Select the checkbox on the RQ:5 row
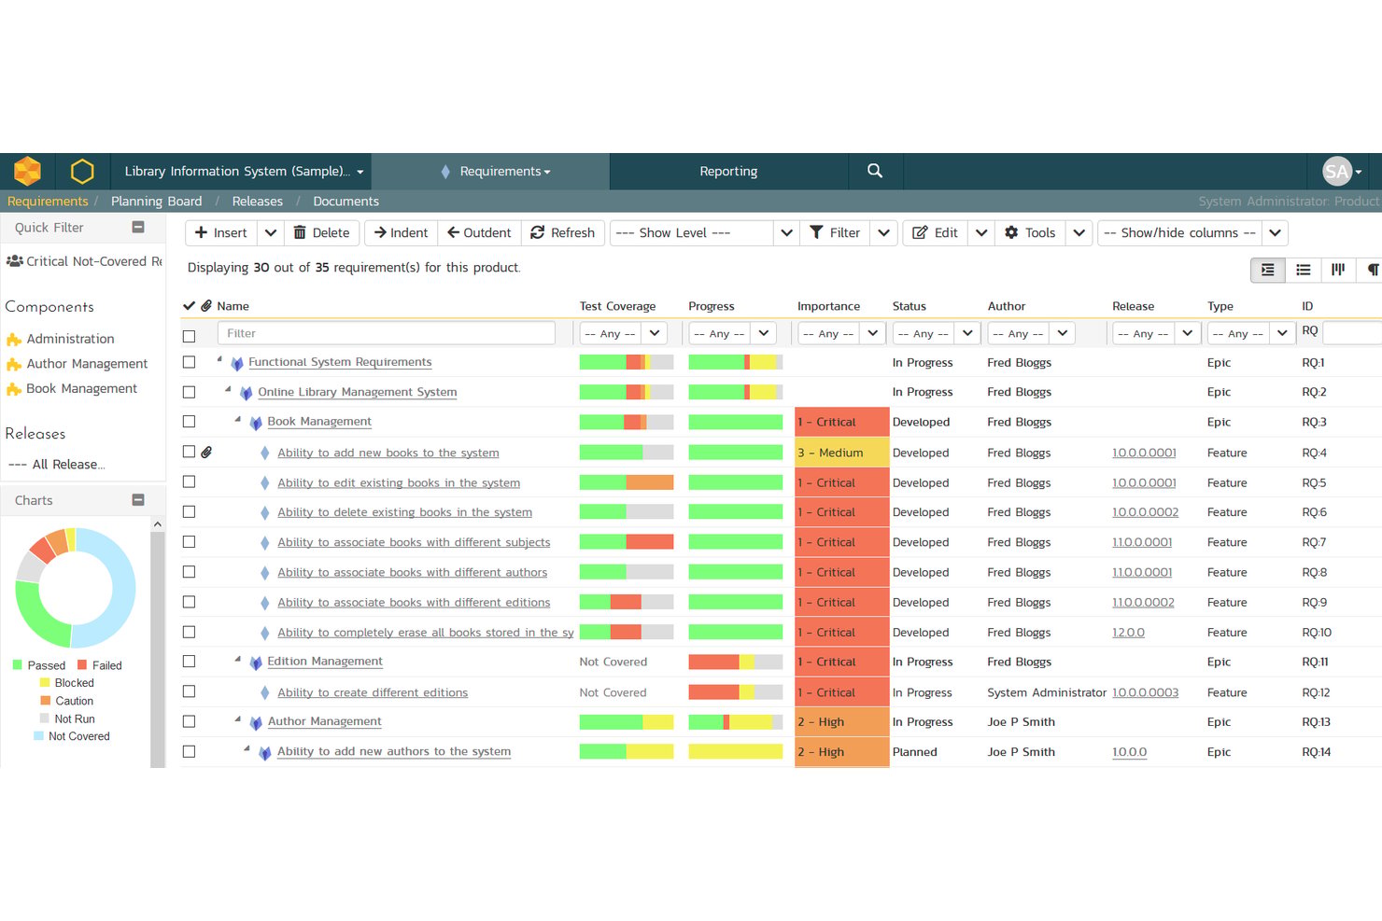Image resolution: width=1382 pixels, height=921 pixels. point(190,481)
